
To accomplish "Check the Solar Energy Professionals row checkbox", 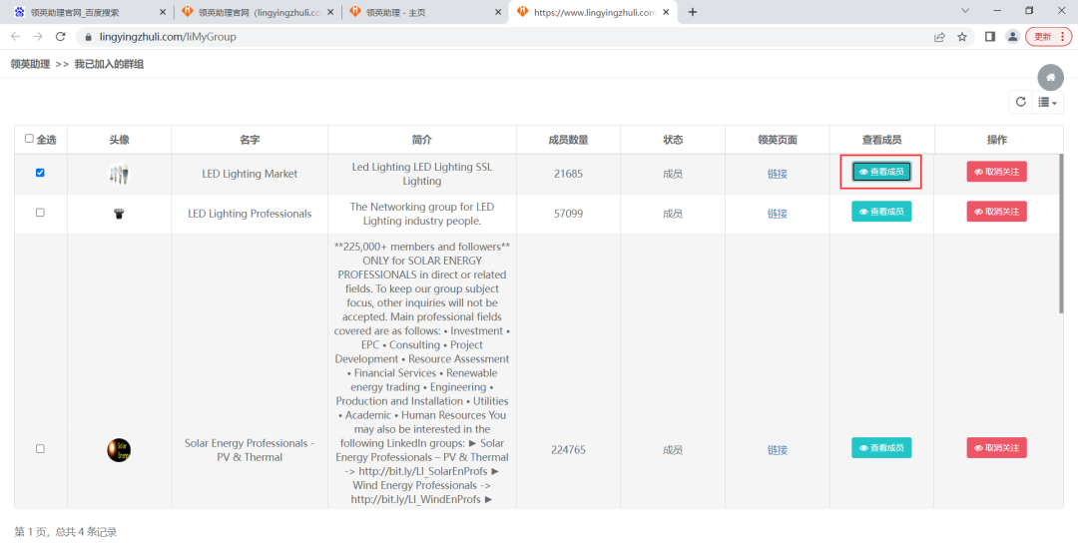I will (40, 448).
